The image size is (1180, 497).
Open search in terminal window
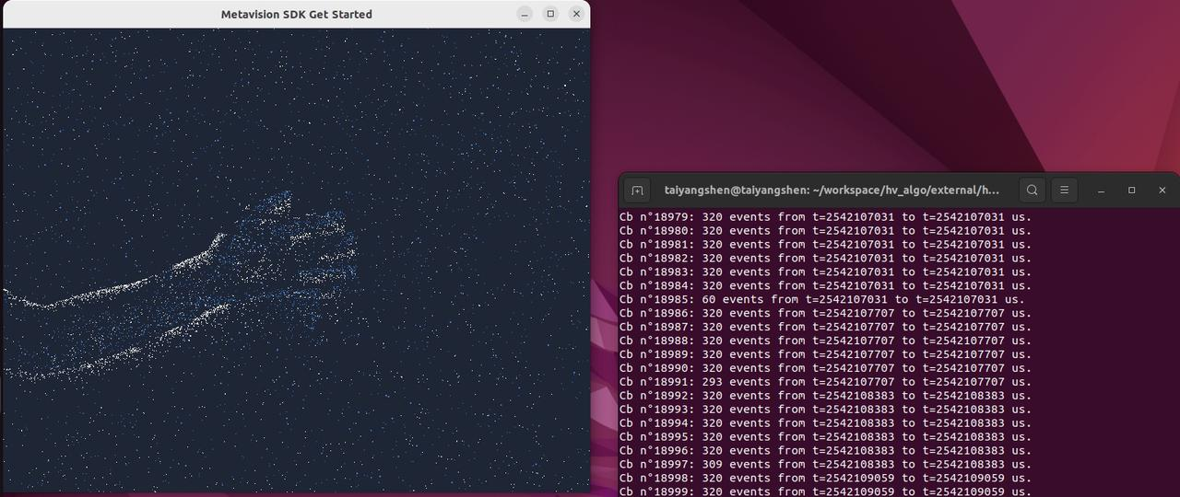tap(1032, 191)
